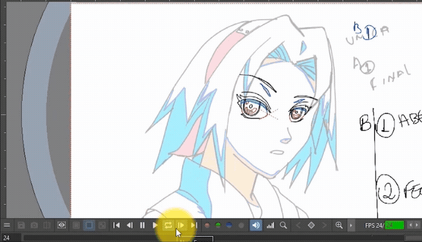Click the greyed icon right of the blue square
Viewport: 422px width, 242px height.
(102, 225)
